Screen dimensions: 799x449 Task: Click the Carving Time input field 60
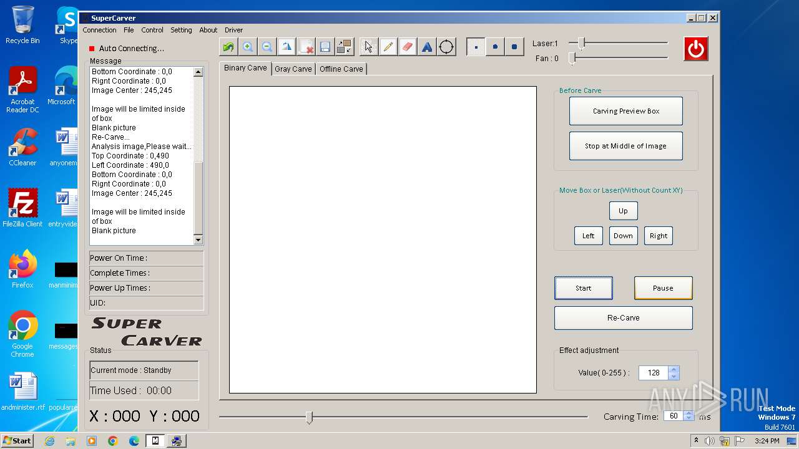[674, 416]
